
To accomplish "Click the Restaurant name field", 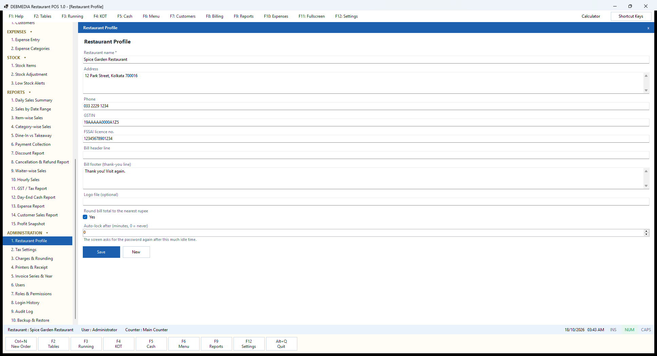I will (366, 59).
